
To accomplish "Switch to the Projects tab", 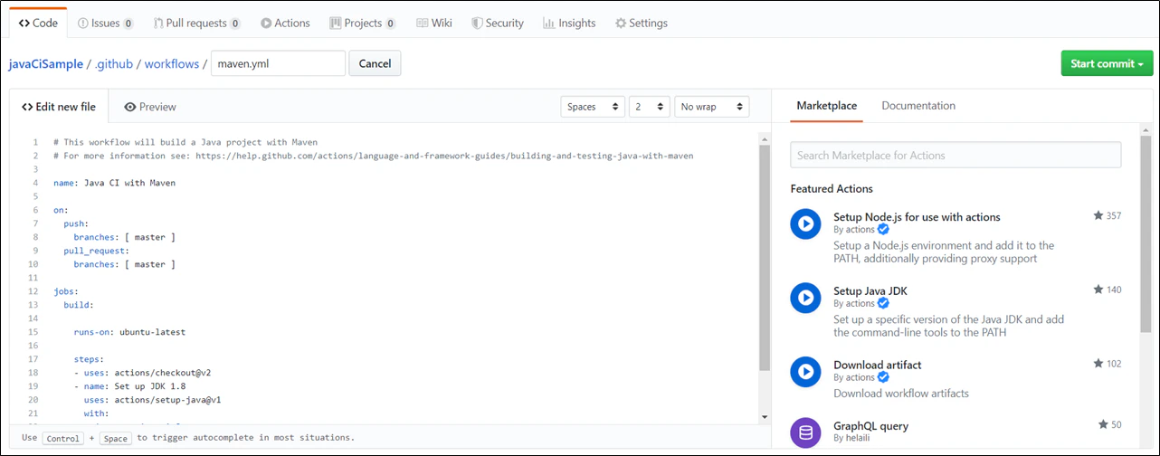I will click(x=363, y=23).
